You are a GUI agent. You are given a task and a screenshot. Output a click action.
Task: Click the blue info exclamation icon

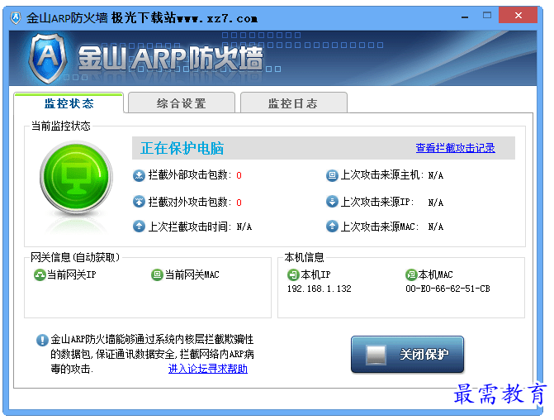pos(42,340)
